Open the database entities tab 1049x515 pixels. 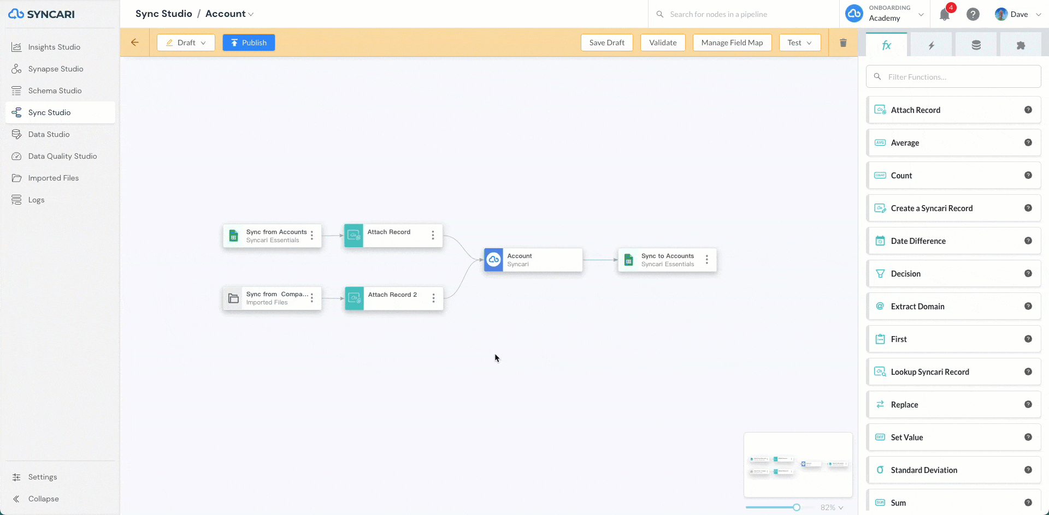point(976,45)
